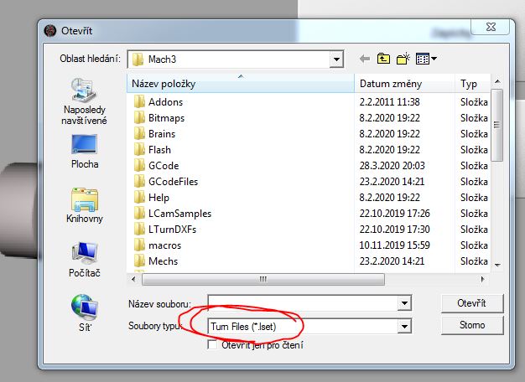Select the GCode folder
Screen dimensions: 525x382
tap(163, 166)
